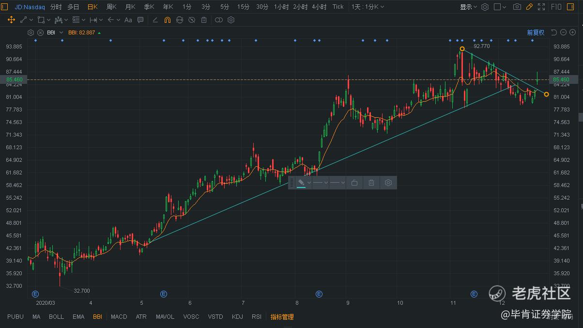
Task: Enter fullscreen chart view
Action: (x=541, y=7)
